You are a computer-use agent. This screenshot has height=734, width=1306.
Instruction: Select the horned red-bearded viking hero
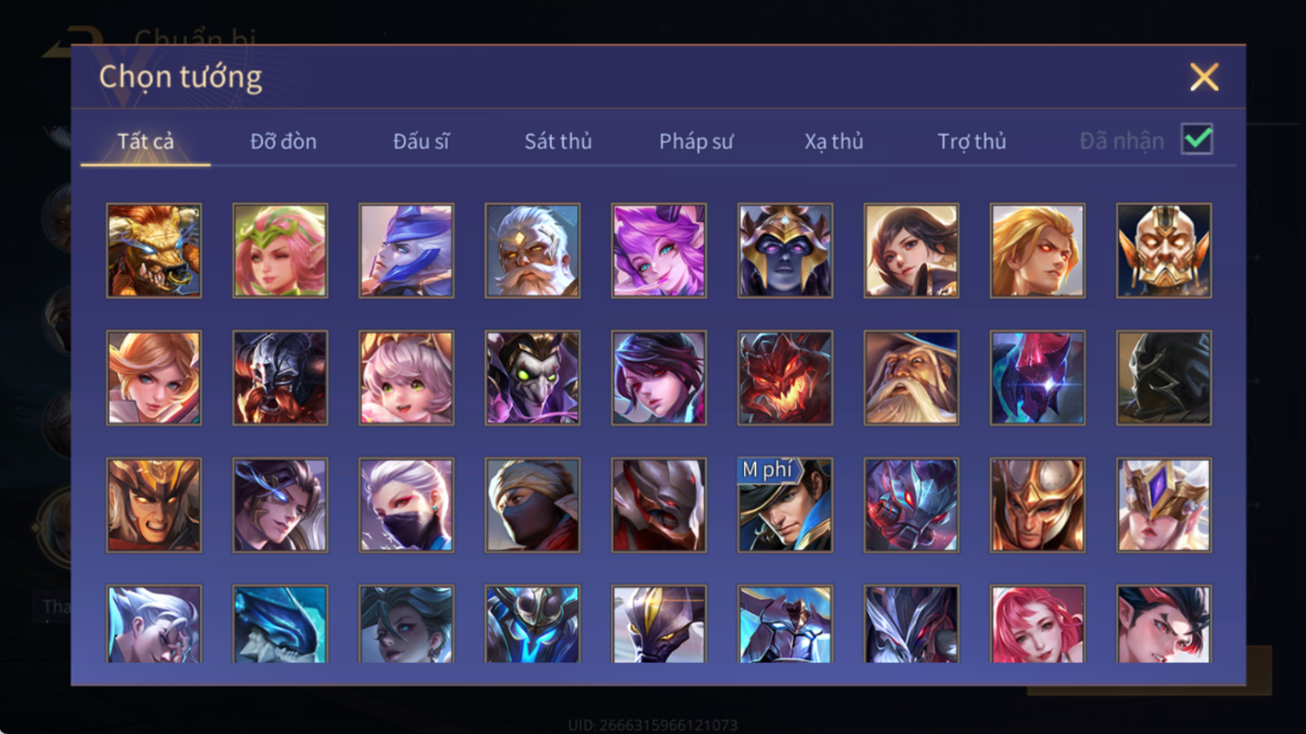click(x=280, y=378)
